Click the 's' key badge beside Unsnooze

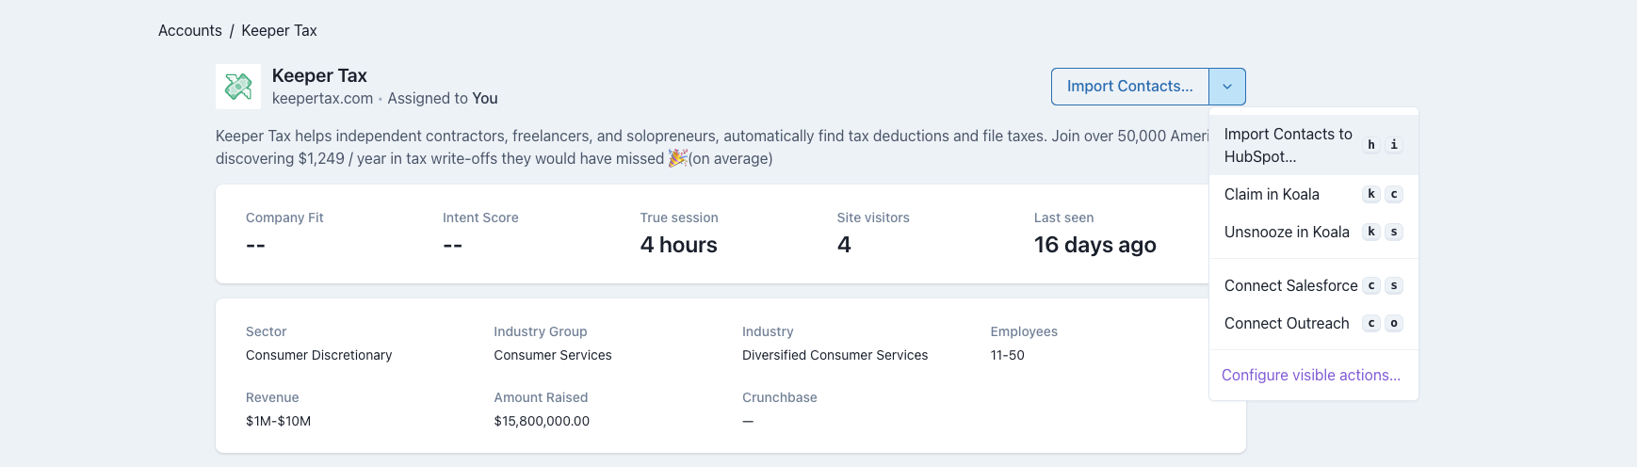click(1394, 232)
